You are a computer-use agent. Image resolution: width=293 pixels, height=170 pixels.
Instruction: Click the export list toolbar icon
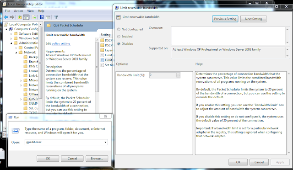[x=34, y=17]
